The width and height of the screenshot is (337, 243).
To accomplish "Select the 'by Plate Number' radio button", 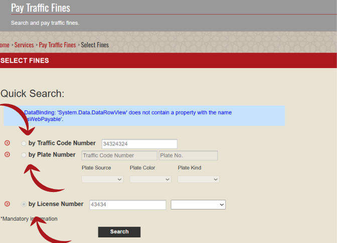I will pyautogui.click(x=24, y=155).
